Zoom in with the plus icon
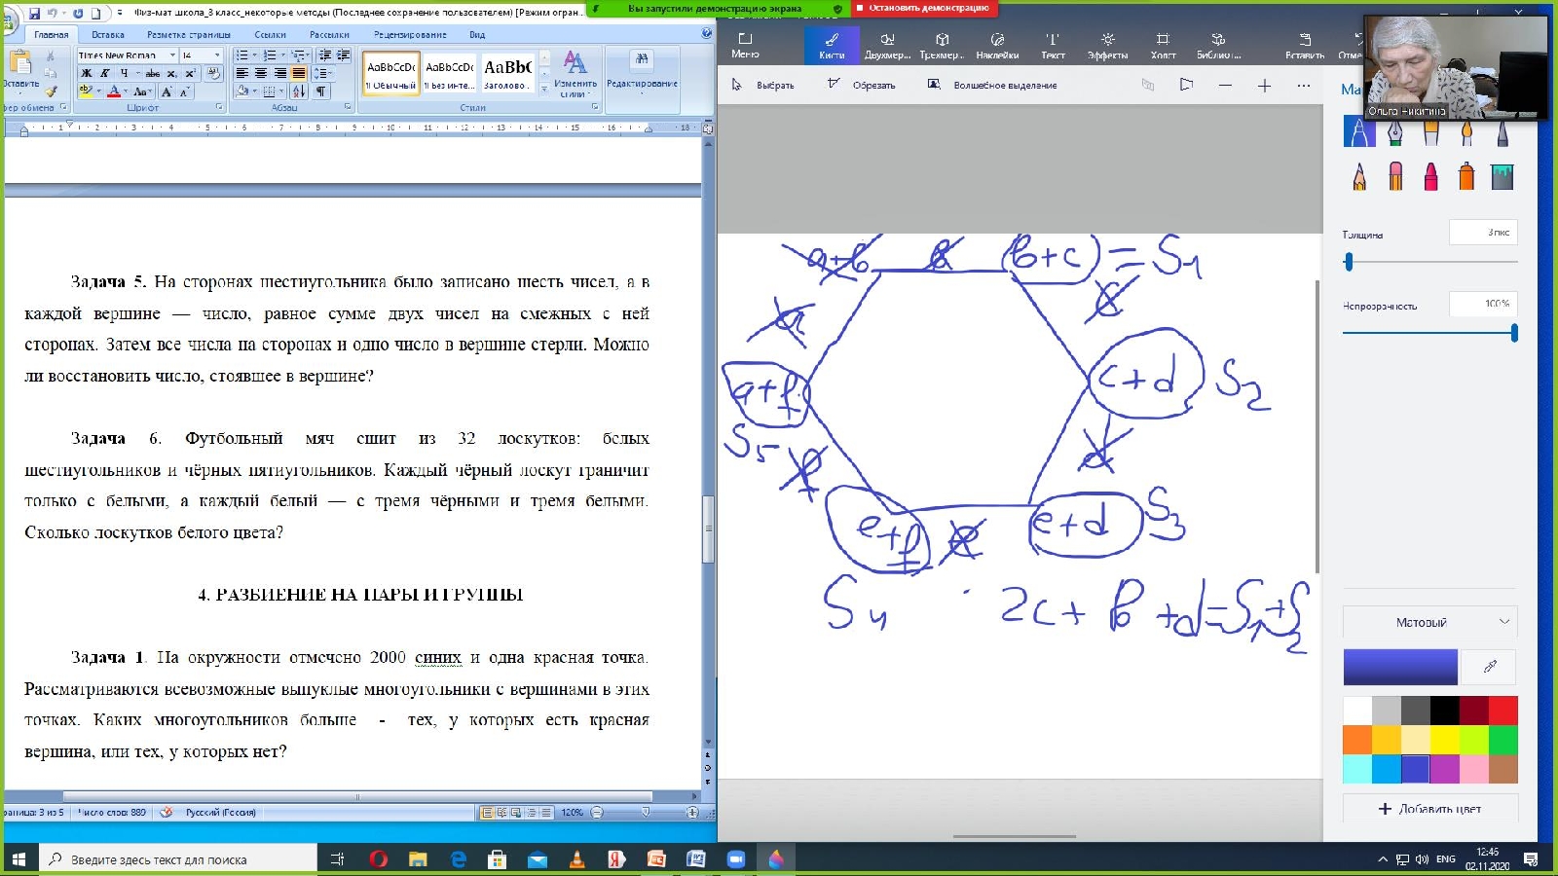 (x=1264, y=86)
